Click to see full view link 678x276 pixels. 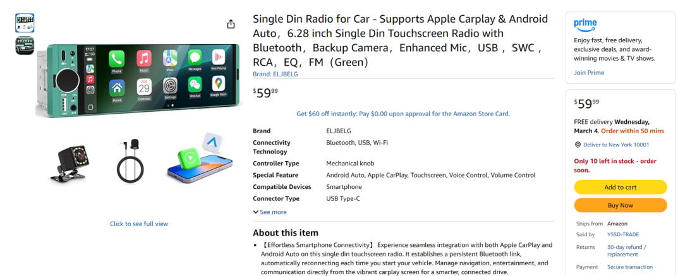139,224
